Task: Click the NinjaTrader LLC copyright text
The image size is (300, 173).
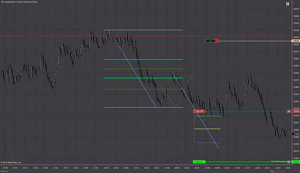Action: click(12, 162)
